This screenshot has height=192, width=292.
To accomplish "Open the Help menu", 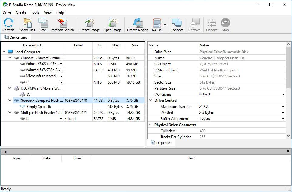I will pyautogui.click(x=60, y=12).
